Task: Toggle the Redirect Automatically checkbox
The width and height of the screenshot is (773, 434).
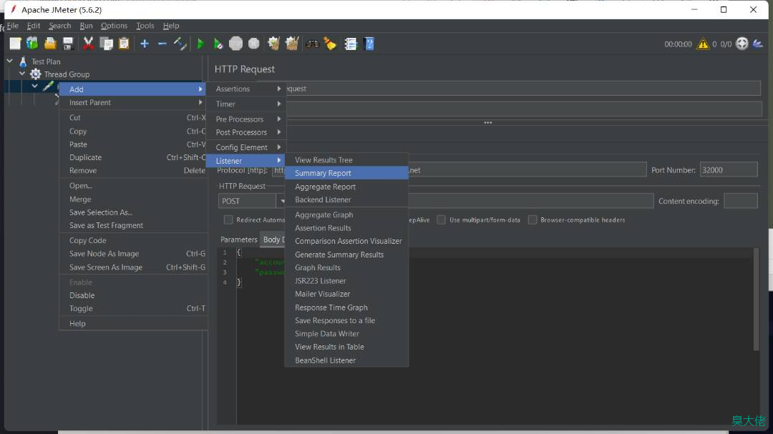Action: (228, 220)
